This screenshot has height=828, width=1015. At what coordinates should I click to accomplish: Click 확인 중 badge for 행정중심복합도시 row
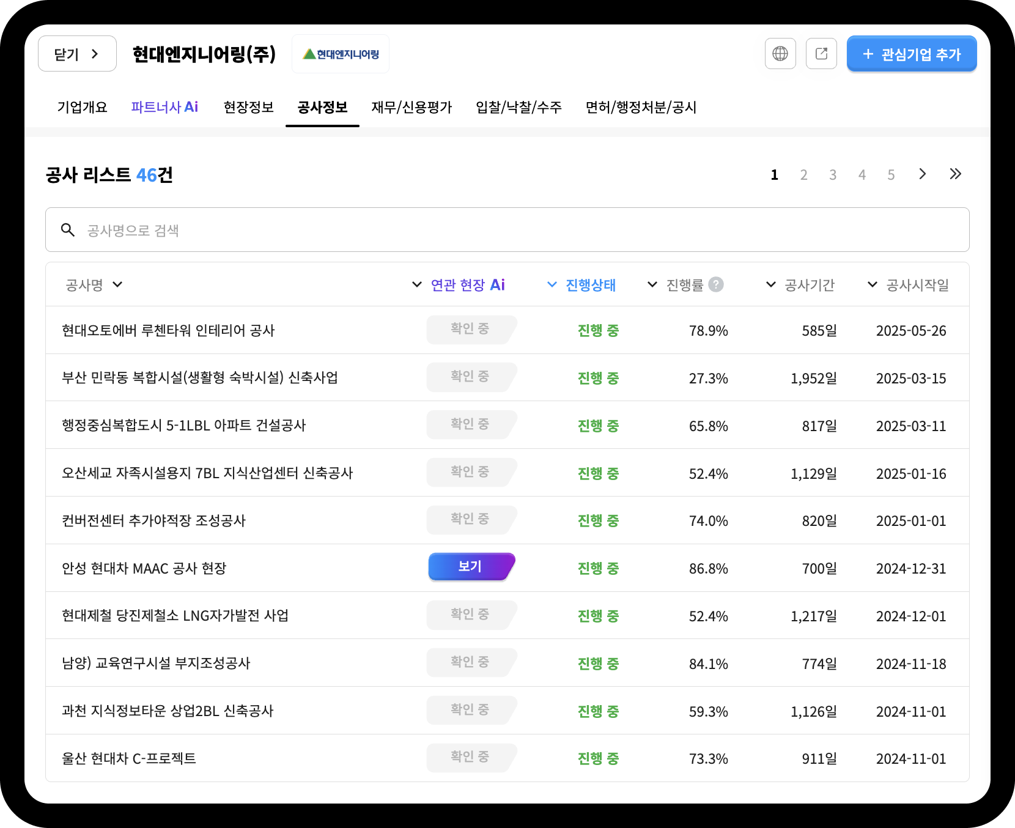(471, 424)
